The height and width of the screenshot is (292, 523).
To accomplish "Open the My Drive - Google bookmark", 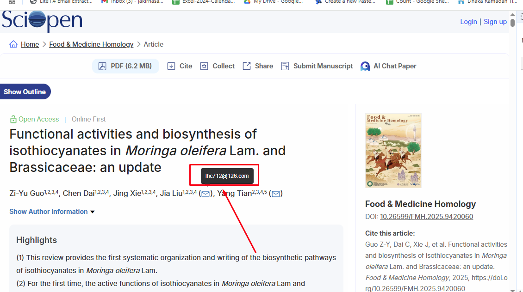I will [x=273, y=2].
